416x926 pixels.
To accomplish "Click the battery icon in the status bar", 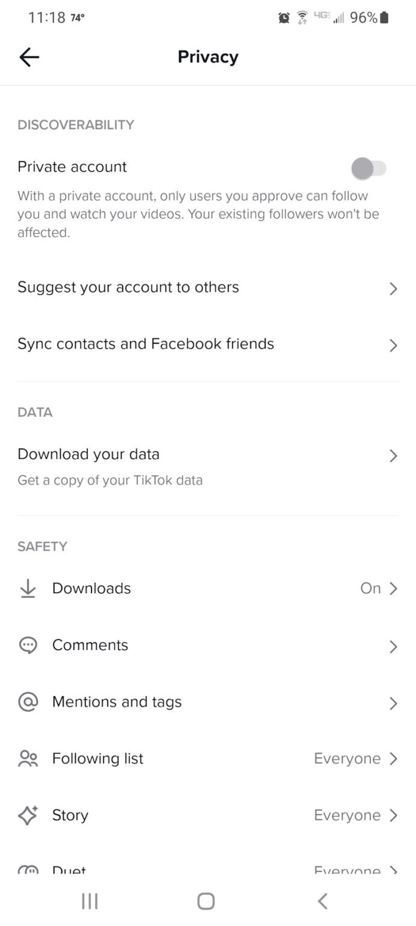I will point(385,17).
